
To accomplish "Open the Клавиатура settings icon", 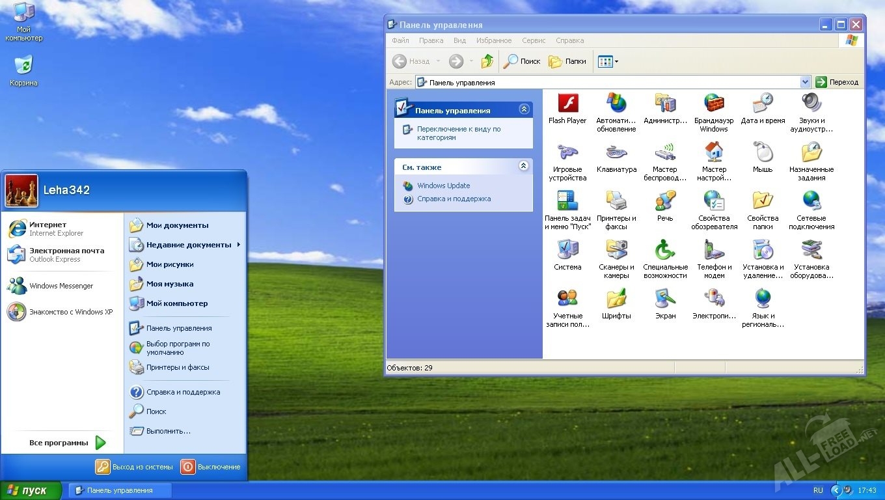I will [616, 153].
